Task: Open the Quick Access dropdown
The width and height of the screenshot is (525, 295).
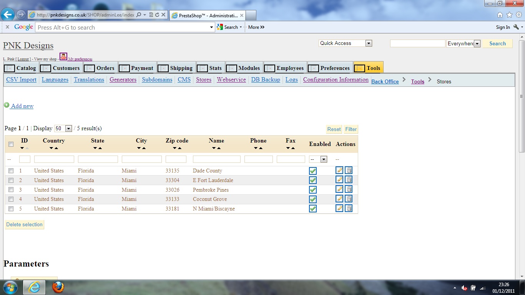Action: (x=346, y=43)
